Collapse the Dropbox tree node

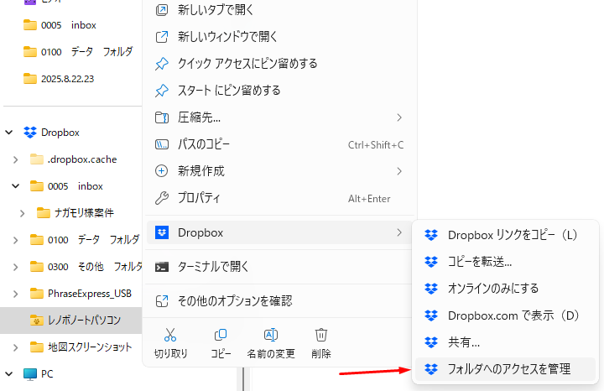pos(10,132)
